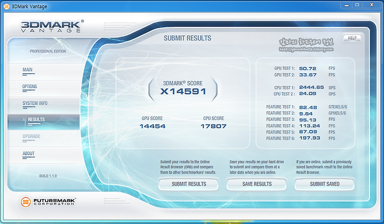Click the Submit Results button
The height and width of the screenshot is (224, 384).
click(189, 184)
